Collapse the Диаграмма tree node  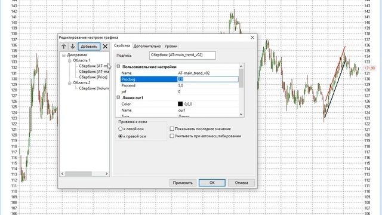pyautogui.click(x=64, y=55)
